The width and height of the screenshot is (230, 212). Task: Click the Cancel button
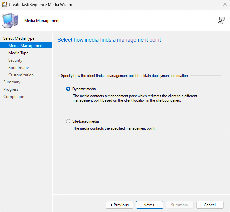click(x=210, y=205)
